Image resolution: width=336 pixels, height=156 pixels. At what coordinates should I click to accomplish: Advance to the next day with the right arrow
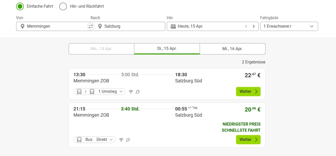(x=254, y=26)
